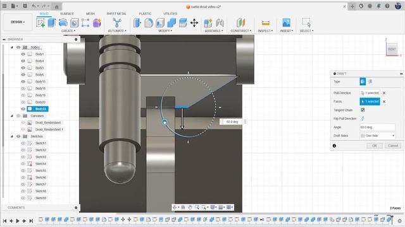This screenshot has width=405, height=227.
Task: Select Body23 in browser
Action: point(40,109)
